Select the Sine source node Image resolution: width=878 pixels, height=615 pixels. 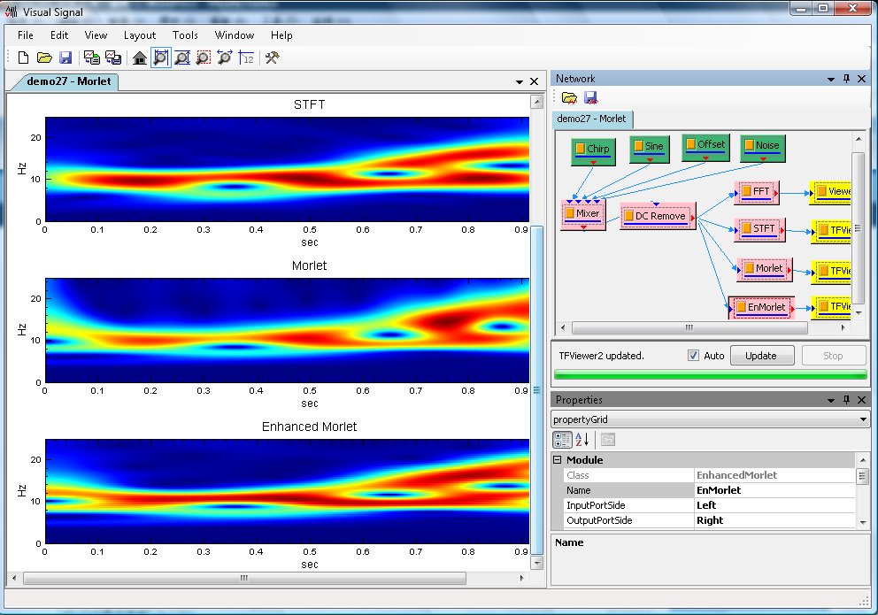point(650,149)
